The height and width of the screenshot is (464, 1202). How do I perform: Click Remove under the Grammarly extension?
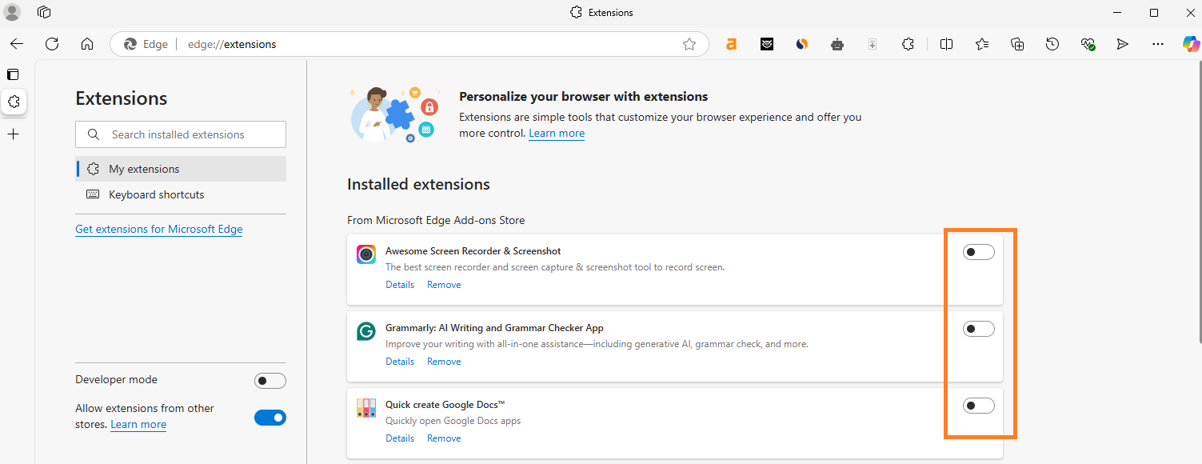(x=443, y=362)
